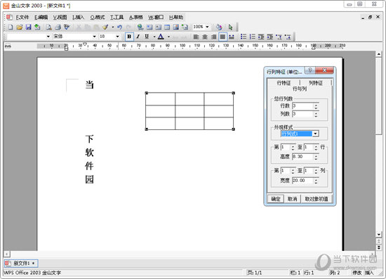Click the insert picture icon in the toolbar
This screenshot has height=279, width=386.
point(175,27)
